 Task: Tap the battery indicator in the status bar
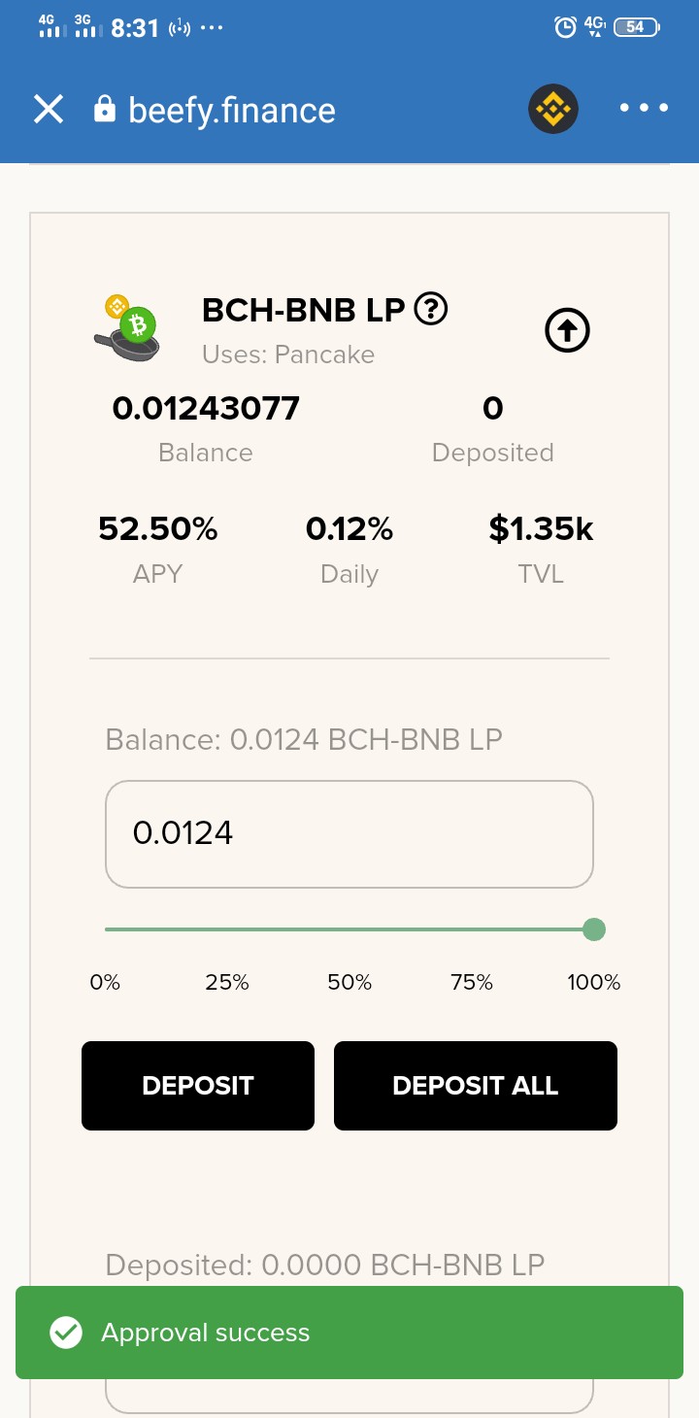[637, 27]
